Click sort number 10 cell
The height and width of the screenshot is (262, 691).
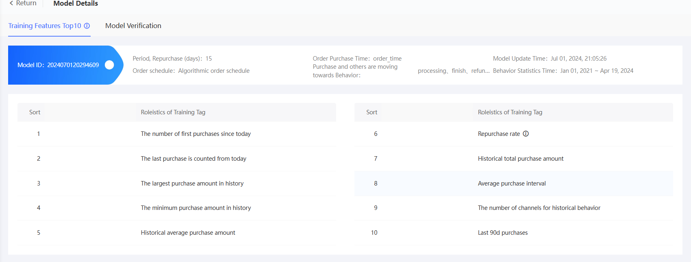tap(374, 233)
